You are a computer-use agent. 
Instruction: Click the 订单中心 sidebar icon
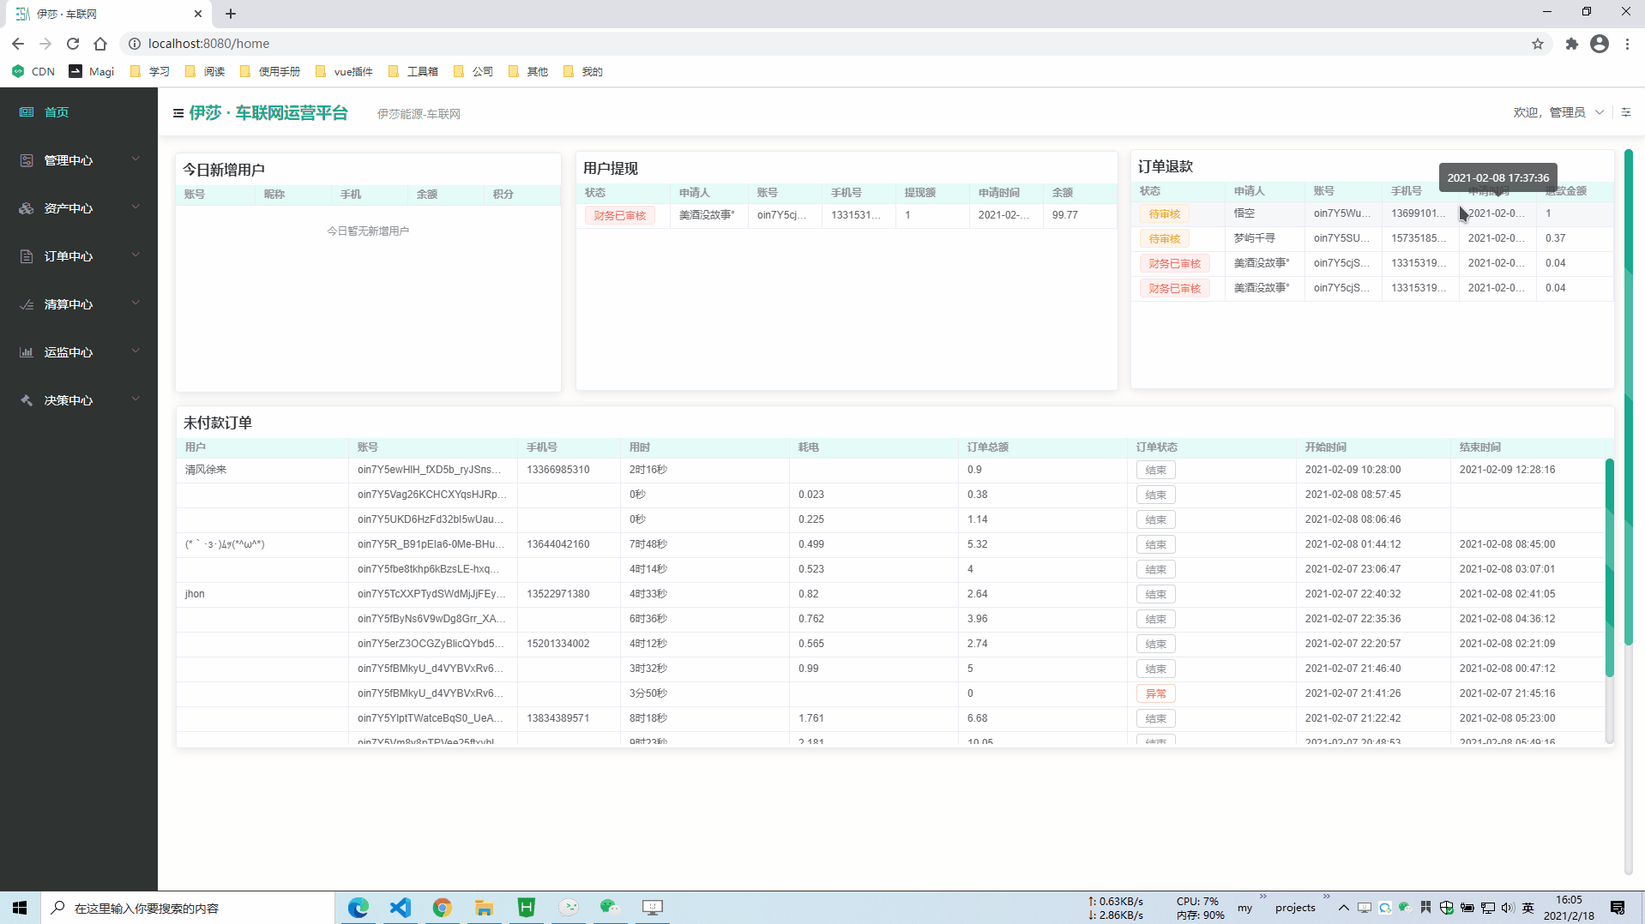coord(27,256)
